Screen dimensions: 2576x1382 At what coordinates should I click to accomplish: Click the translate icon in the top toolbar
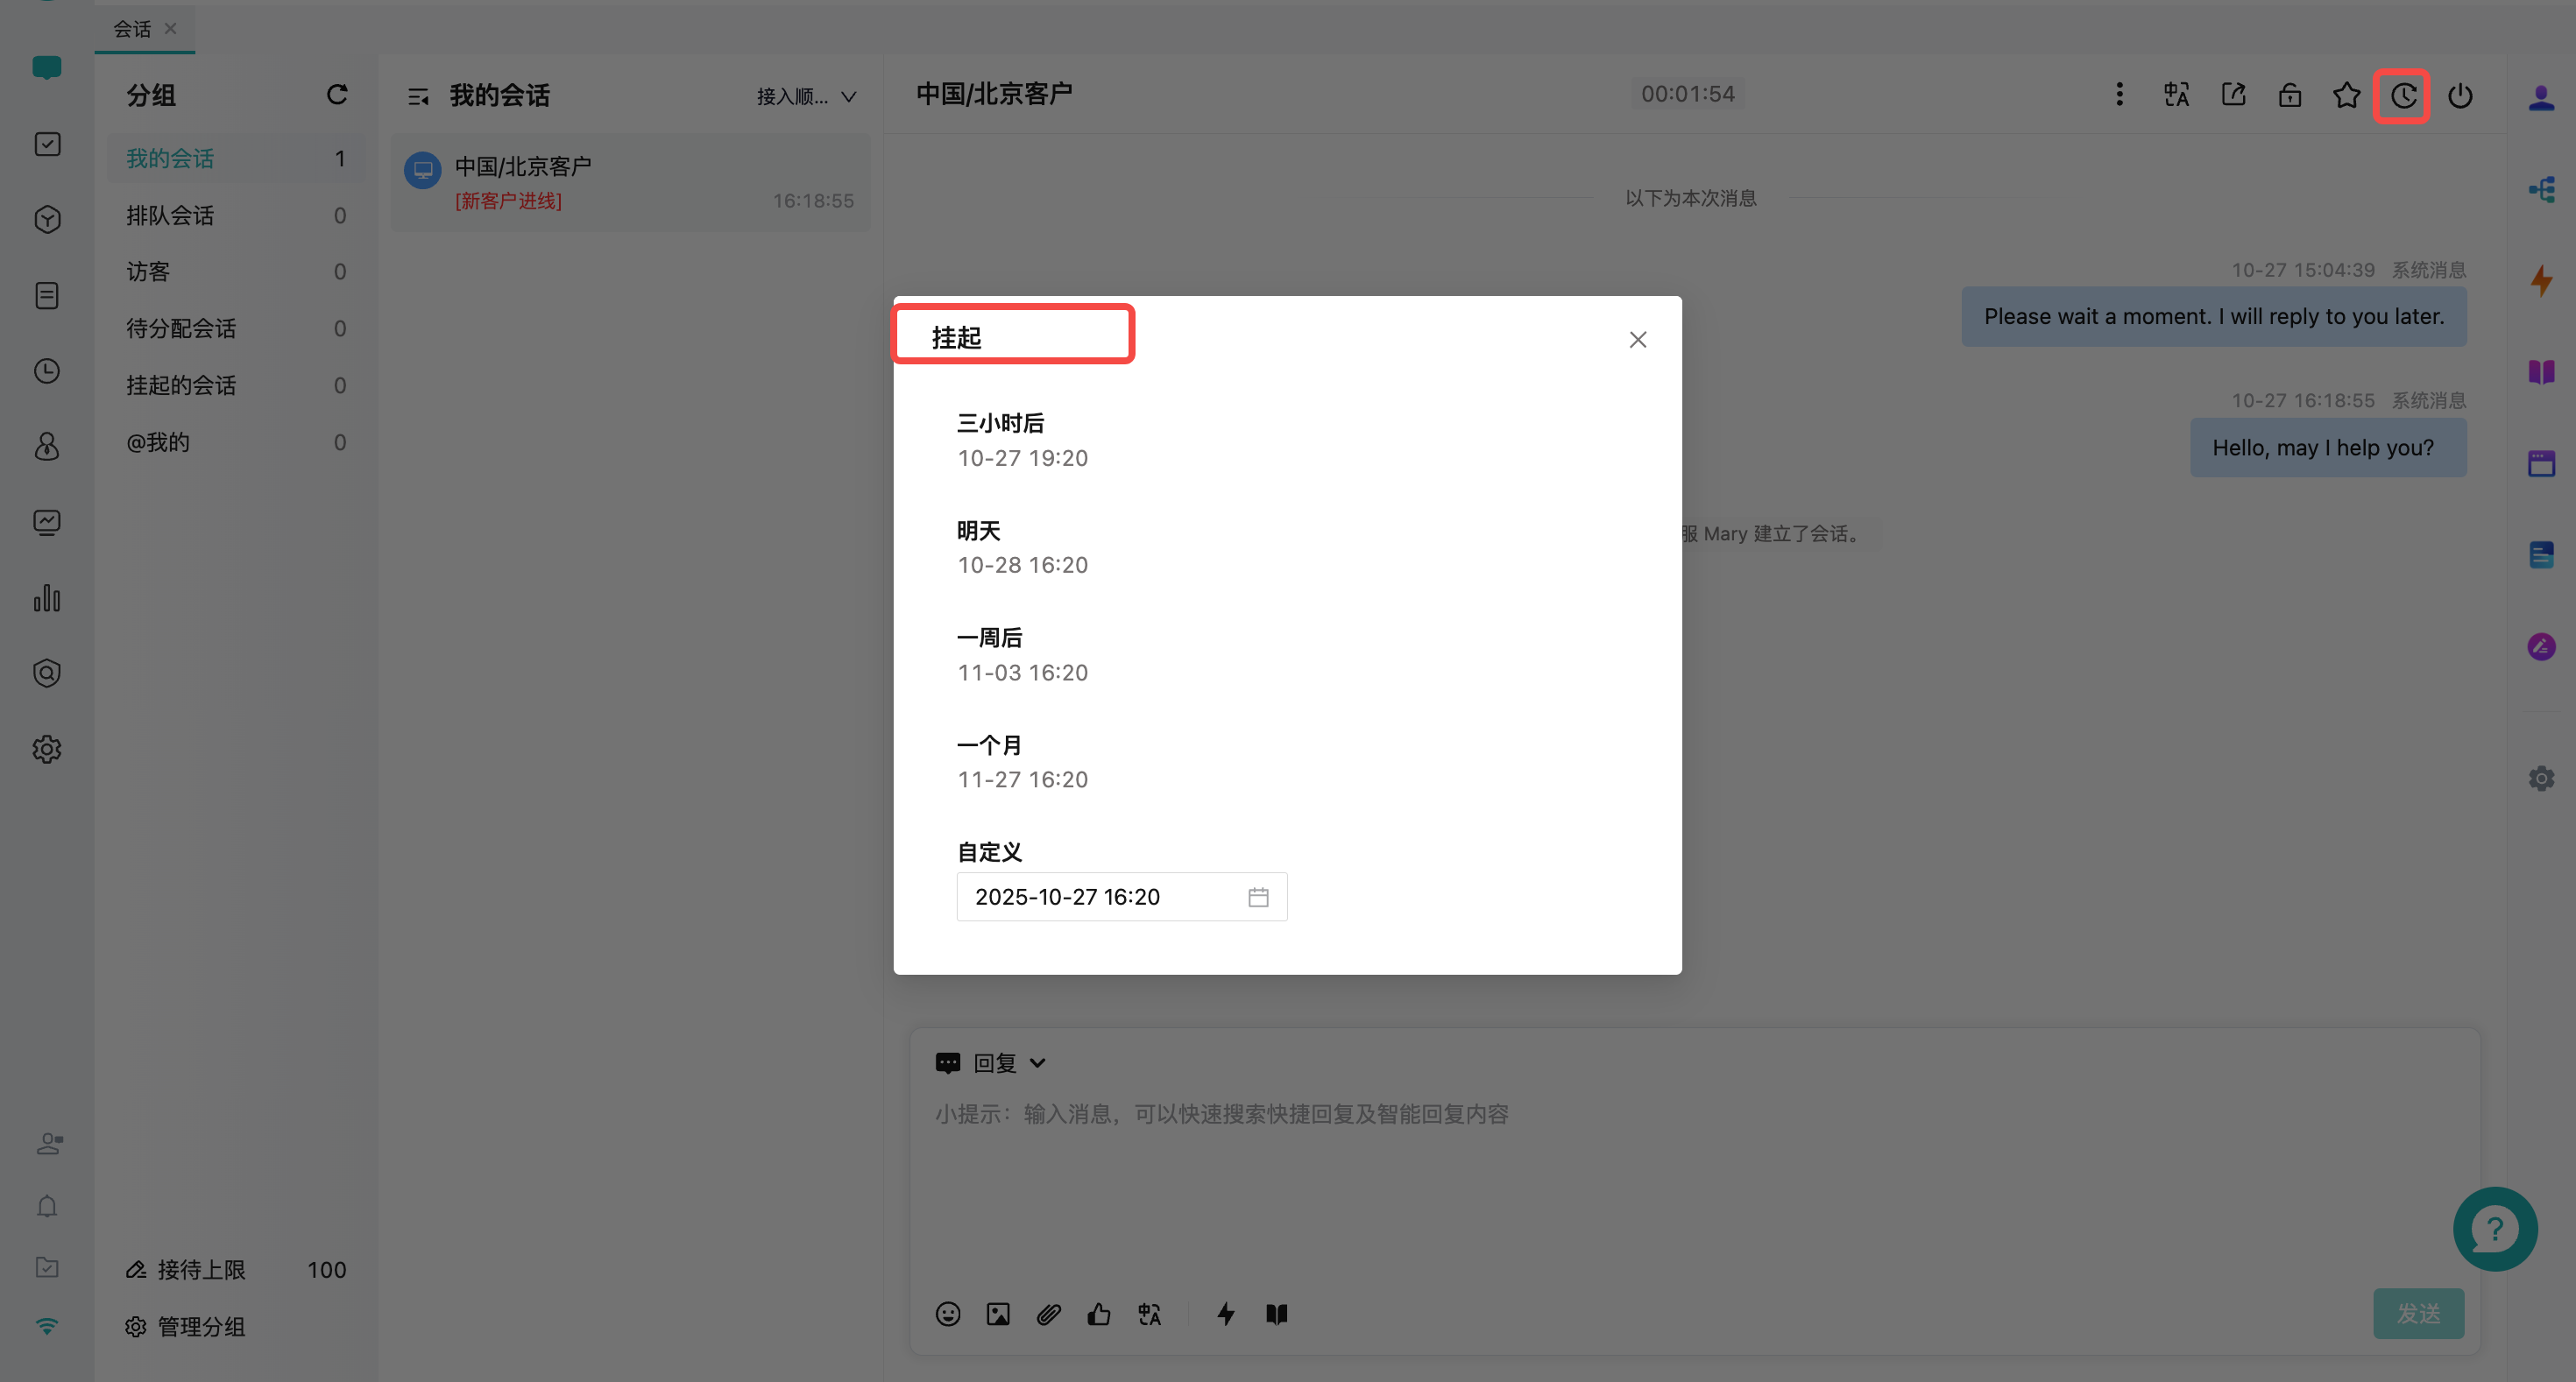click(2176, 94)
